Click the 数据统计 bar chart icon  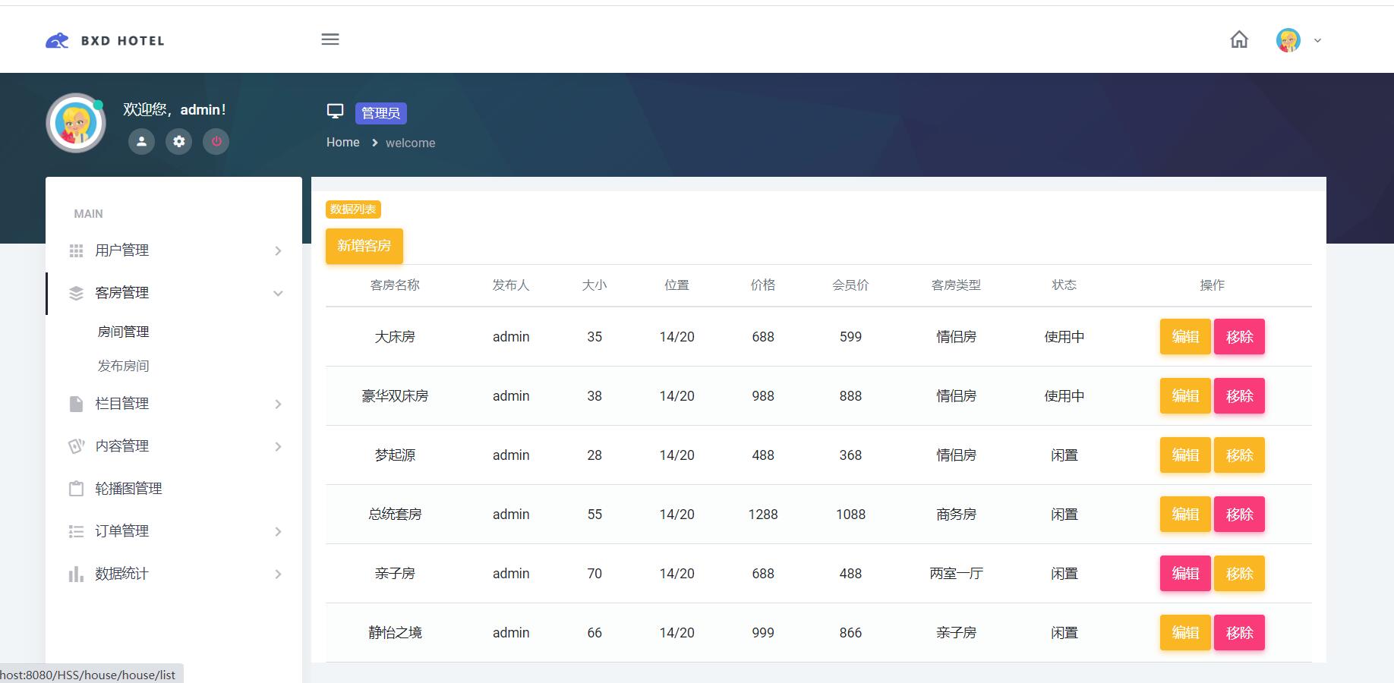tap(76, 574)
